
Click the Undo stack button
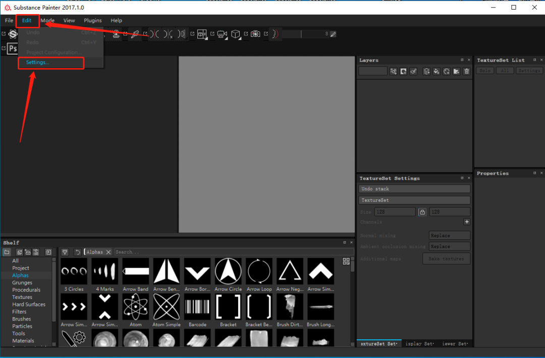414,189
